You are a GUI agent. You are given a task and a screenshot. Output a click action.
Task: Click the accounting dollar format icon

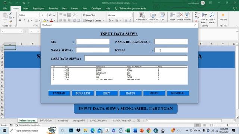[x=109, y=20]
